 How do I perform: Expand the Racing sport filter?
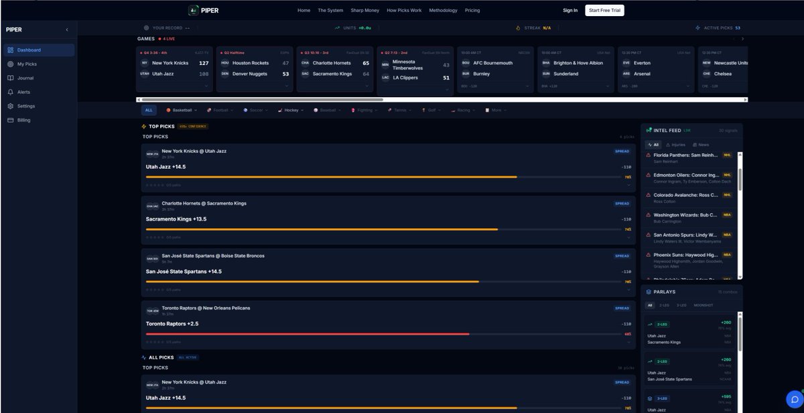click(463, 110)
